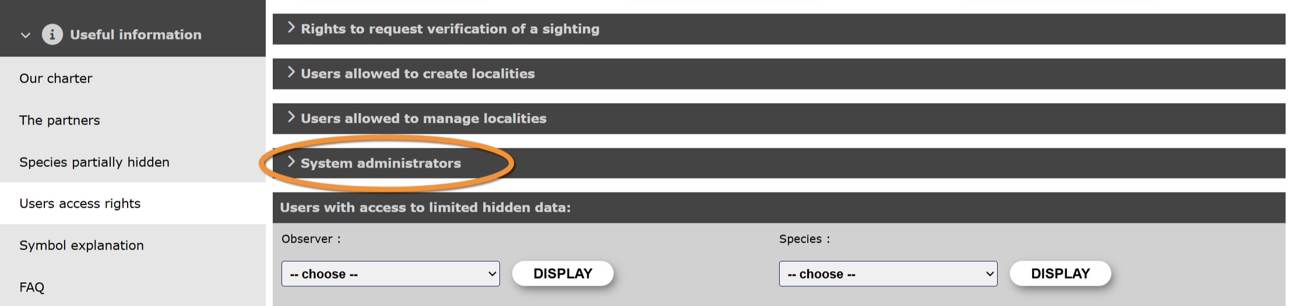Click the chevron beside System administrators
The height and width of the screenshot is (306, 1292).
pos(291,162)
